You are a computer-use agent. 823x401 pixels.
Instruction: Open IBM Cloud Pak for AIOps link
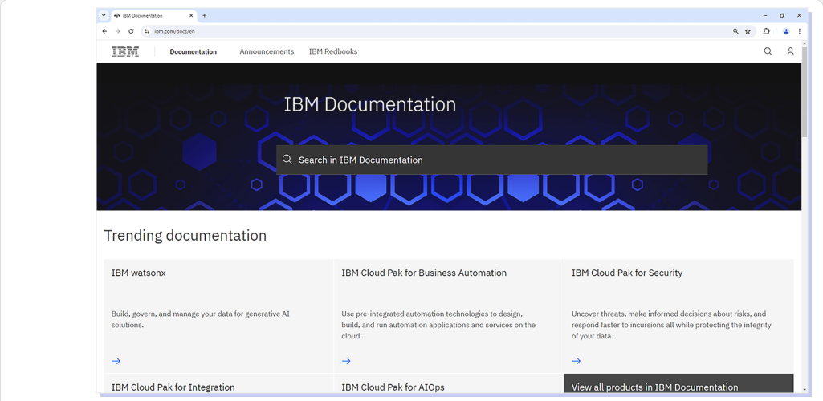393,387
